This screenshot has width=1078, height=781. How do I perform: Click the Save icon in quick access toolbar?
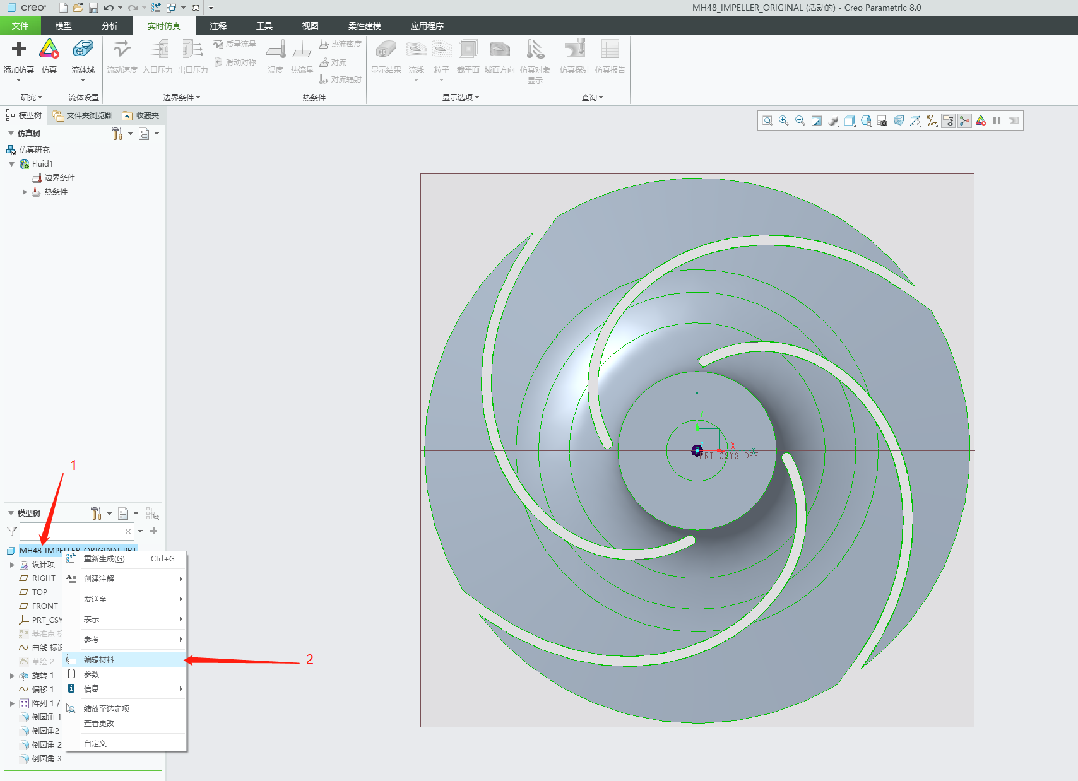tap(93, 8)
